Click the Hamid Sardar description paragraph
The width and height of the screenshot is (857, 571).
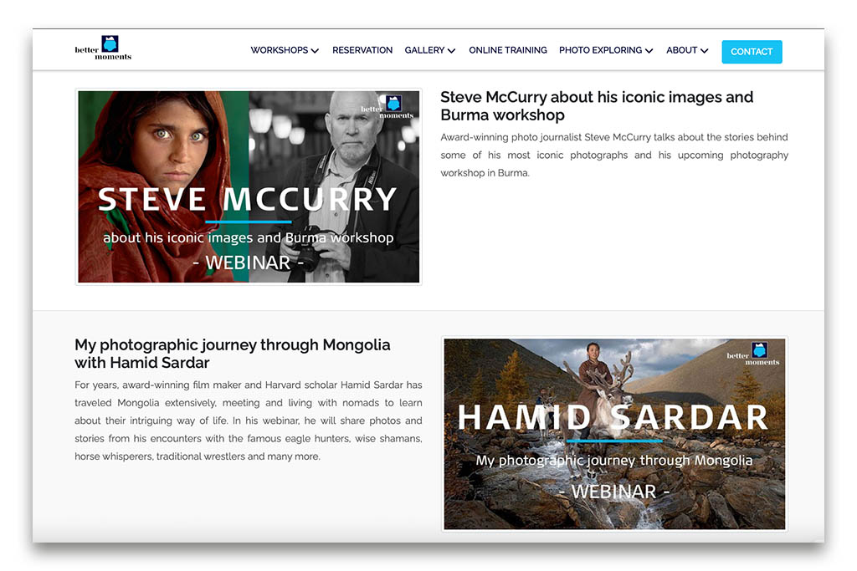(x=249, y=421)
